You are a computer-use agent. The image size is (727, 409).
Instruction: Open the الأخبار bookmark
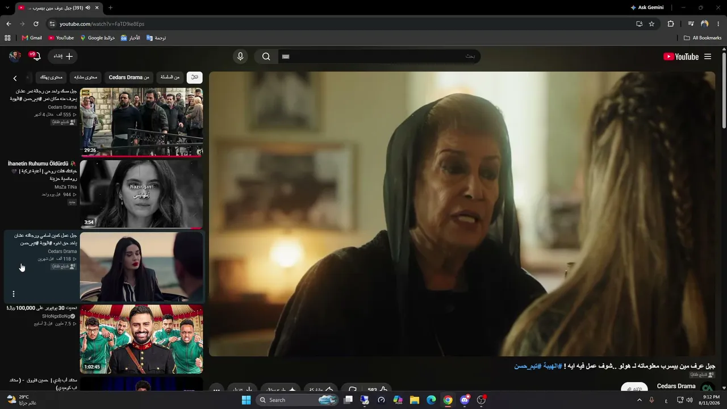[131, 38]
